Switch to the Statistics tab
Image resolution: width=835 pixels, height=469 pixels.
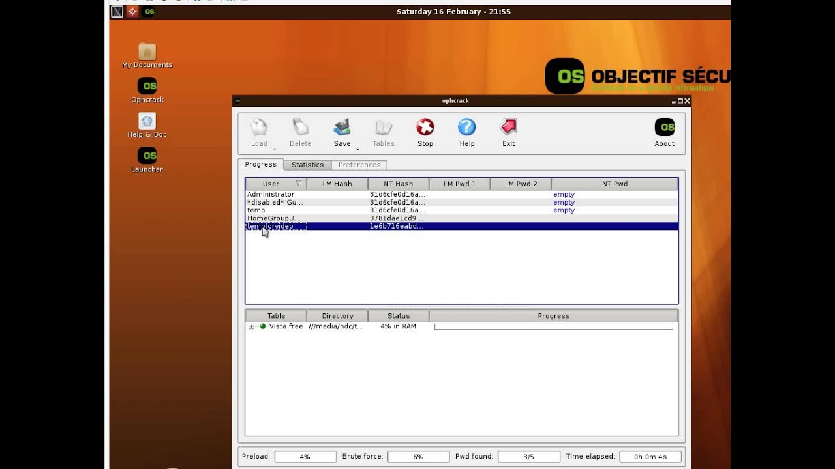click(x=307, y=165)
